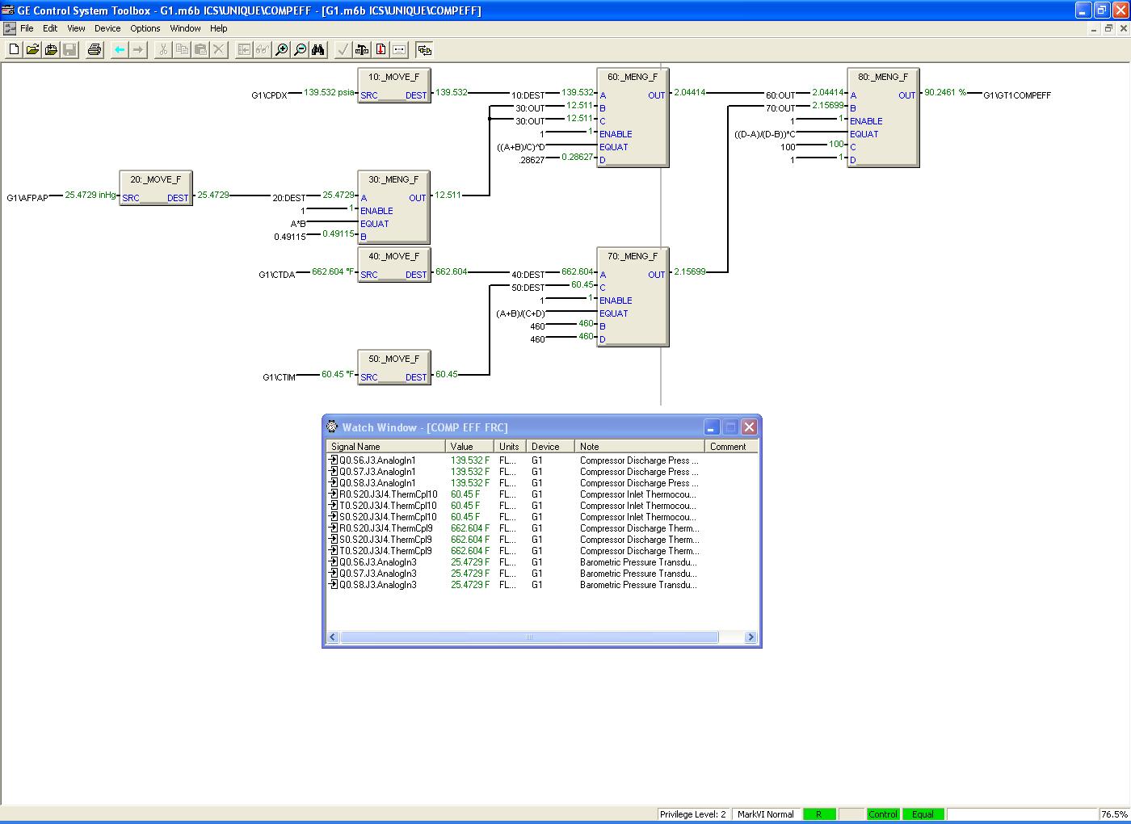Click the green Control status indicator
The image size is (1131, 824).
click(883, 814)
